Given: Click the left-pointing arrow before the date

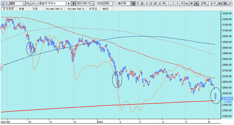Looking at the screenshot, I should tap(73, 4).
